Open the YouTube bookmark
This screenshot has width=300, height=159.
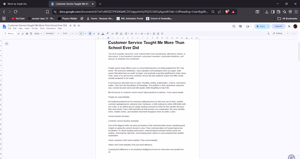18,19
